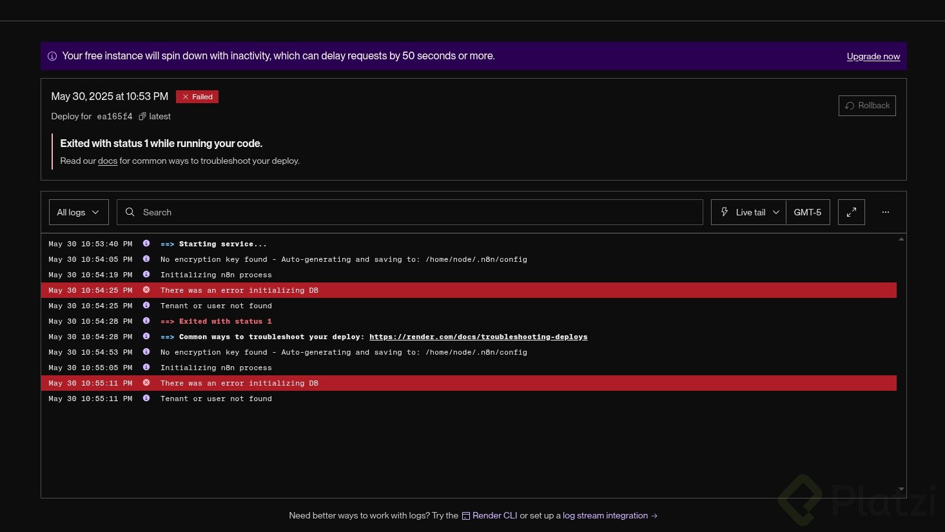The image size is (945, 532).
Task: Open the docs link in the error message
Action: (x=108, y=161)
